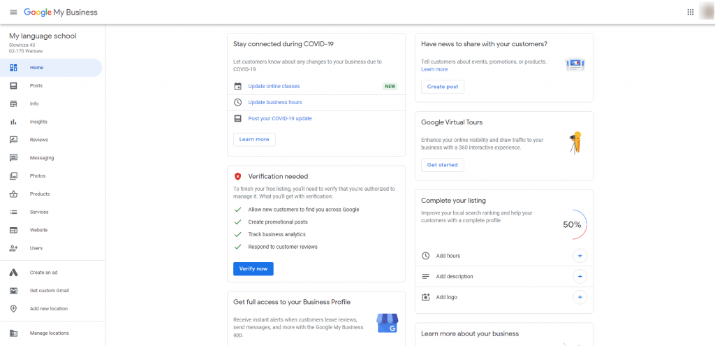The width and height of the screenshot is (715, 346).
Task: Go to the Info menu item
Action: tap(34, 103)
